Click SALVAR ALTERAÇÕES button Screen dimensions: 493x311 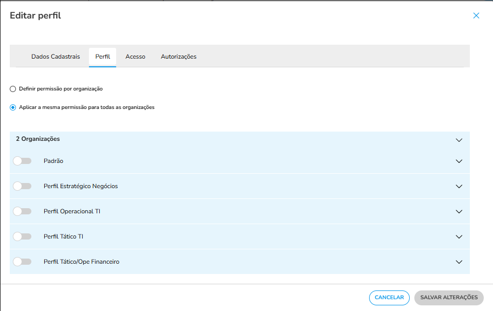(x=449, y=298)
